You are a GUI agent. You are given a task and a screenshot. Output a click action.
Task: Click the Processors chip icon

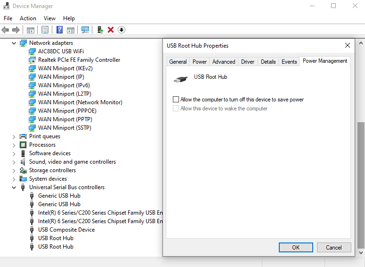(x=23, y=145)
